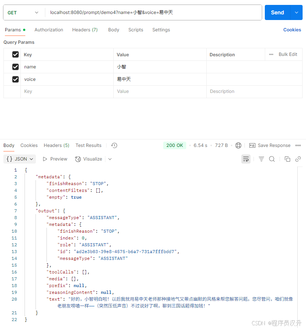Click the value cell 易中天
This screenshot has width=306, height=329.
point(160,79)
